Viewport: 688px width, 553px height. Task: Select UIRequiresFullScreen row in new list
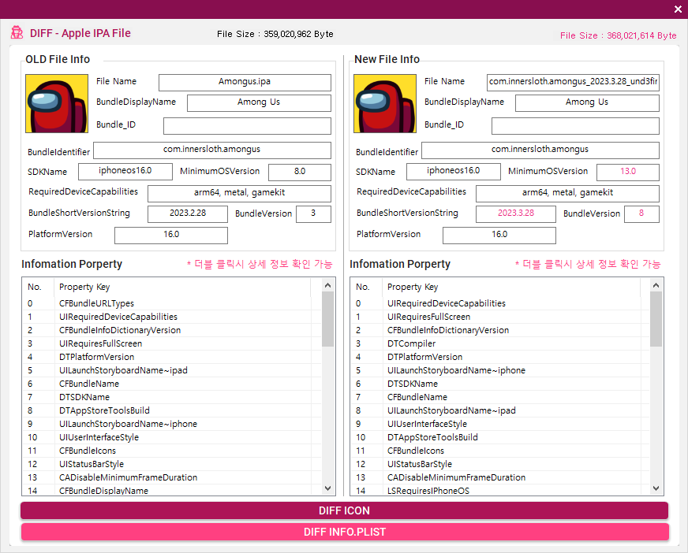tap(501, 317)
